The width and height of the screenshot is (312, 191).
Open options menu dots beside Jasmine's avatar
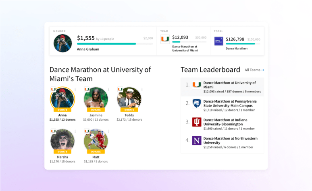109,90
